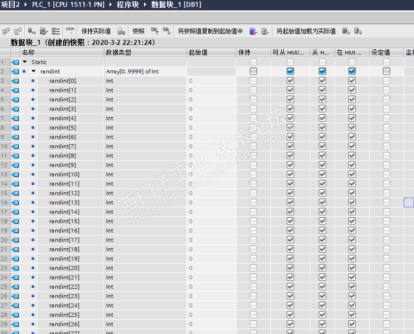Image resolution: width=414 pixels, height=334 pixels.
Task: Toggle the 设定值 checkbox for randint[22]
Action: click(386, 287)
